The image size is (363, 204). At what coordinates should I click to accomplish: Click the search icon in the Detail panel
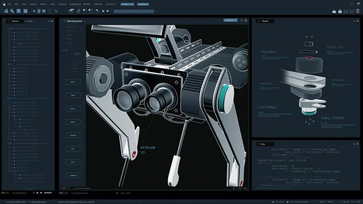click(x=354, y=21)
